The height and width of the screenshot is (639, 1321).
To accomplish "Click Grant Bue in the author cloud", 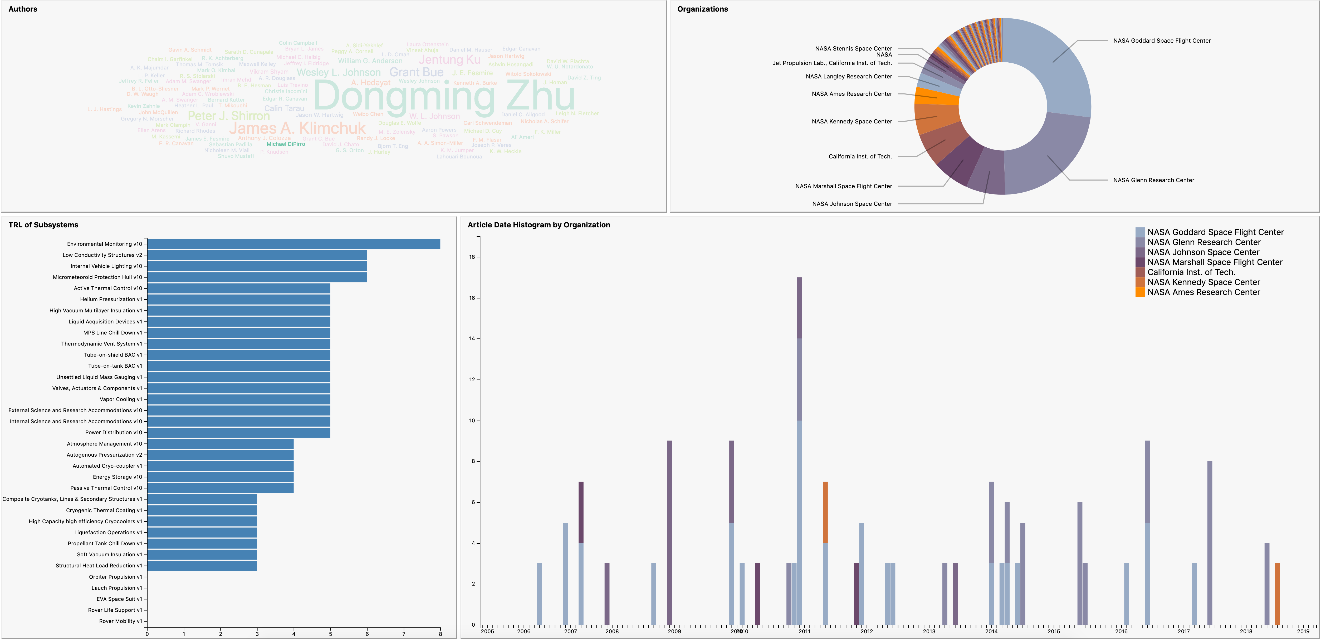I will click(x=416, y=72).
